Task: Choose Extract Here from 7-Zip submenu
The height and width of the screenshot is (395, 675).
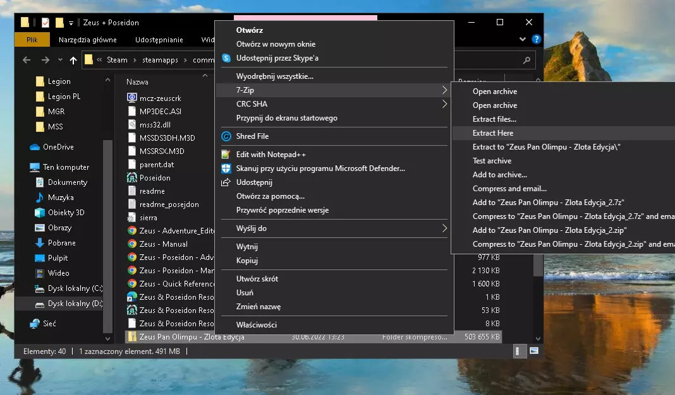Action: (x=493, y=133)
